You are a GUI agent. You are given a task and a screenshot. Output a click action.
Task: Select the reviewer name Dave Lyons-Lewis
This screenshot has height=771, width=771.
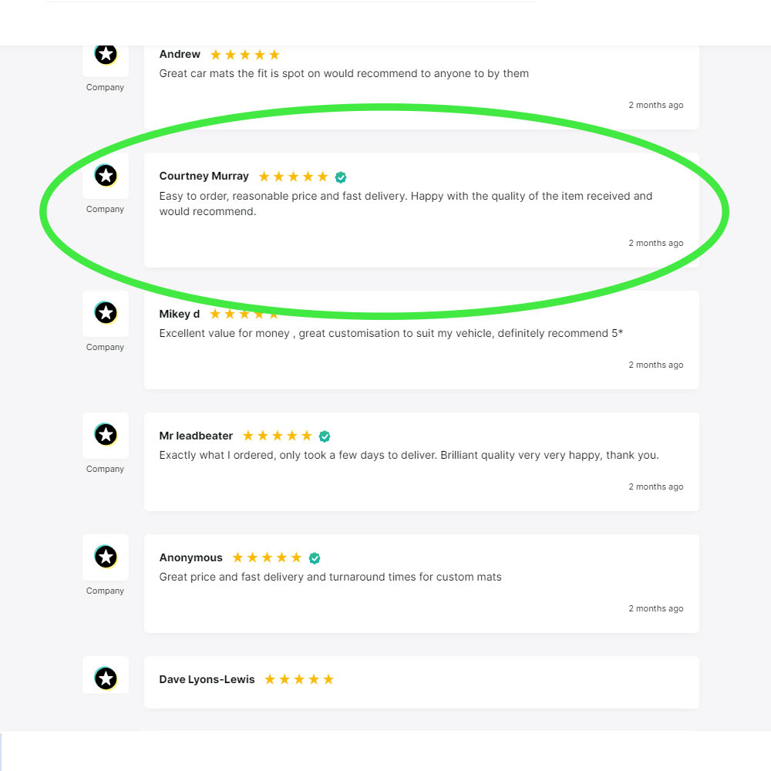tap(207, 679)
